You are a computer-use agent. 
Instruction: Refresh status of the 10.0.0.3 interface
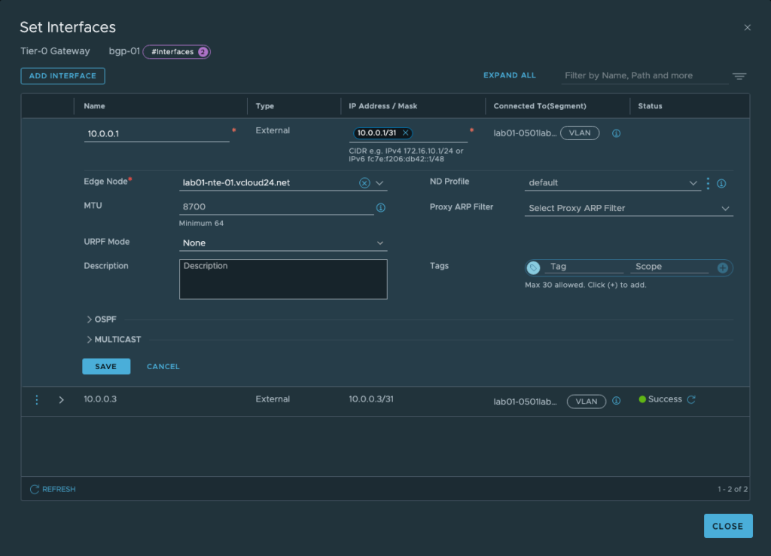click(x=691, y=400)
